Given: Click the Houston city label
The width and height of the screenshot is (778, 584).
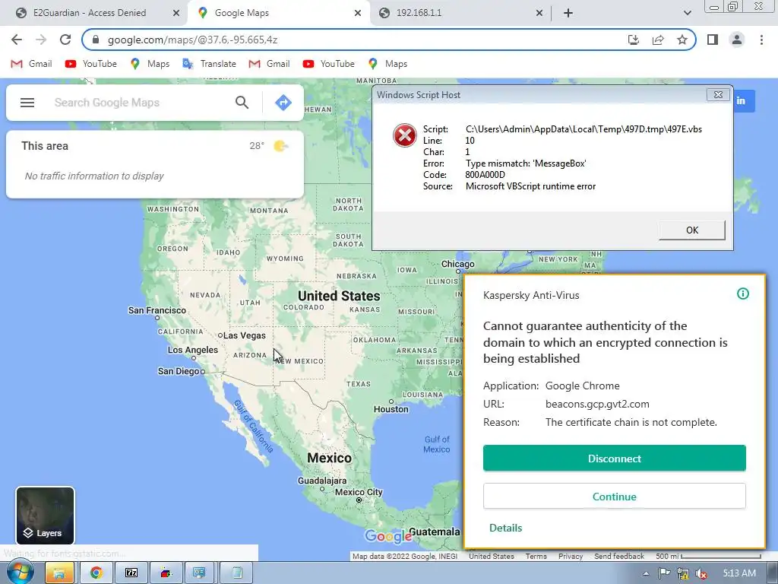Looking at the screenshot, I should [391, 409].
